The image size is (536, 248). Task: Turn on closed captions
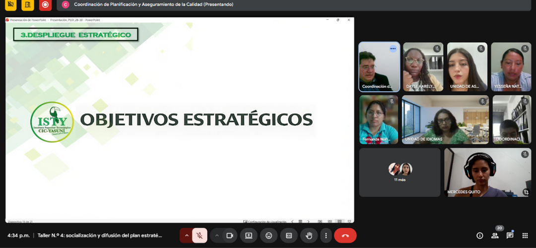(288, 236)
